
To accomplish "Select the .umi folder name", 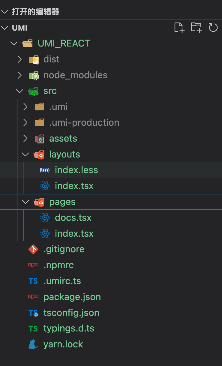I will coord(58,107).
